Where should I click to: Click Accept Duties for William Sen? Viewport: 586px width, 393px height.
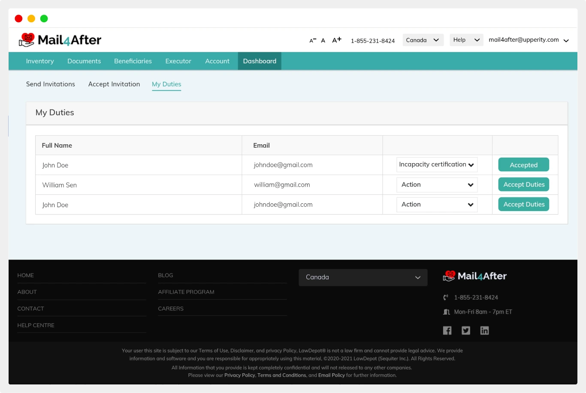tap(523, 184)
